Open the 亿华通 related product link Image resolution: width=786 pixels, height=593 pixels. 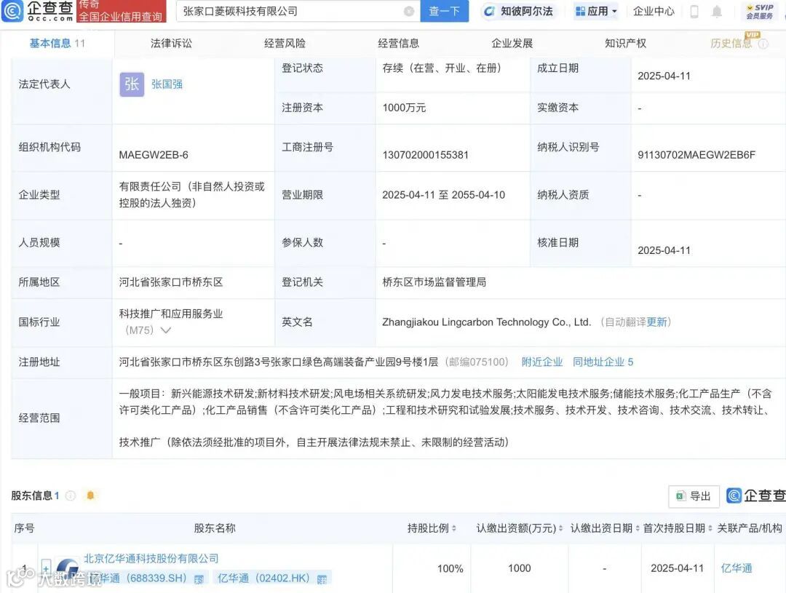click(737, 568)
